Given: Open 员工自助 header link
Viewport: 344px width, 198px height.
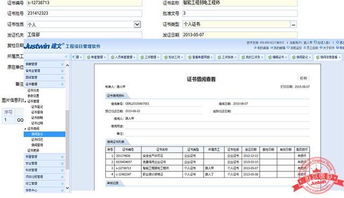Looking at the screenshot, I should tap(311, 48).
